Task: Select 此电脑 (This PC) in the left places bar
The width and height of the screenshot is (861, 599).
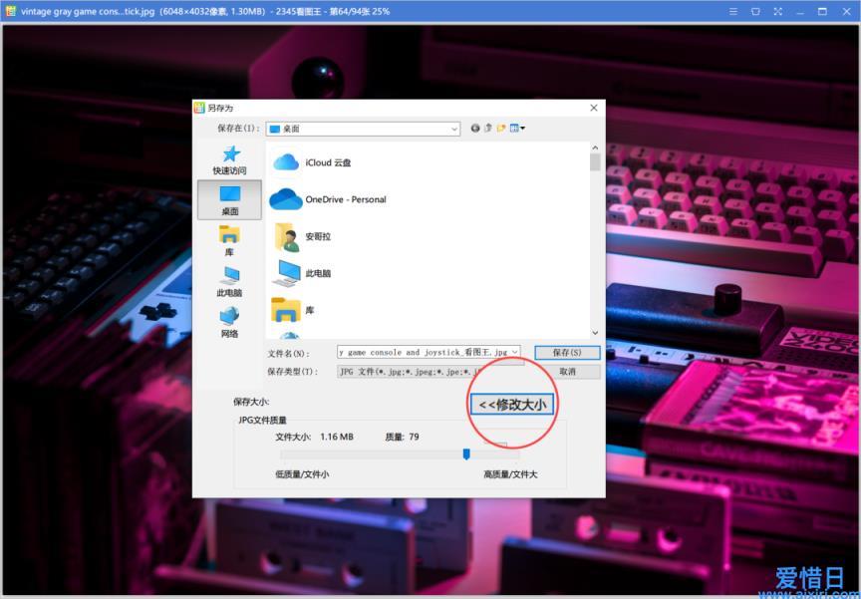Action: pyautogui.click(x=229, y=281)
